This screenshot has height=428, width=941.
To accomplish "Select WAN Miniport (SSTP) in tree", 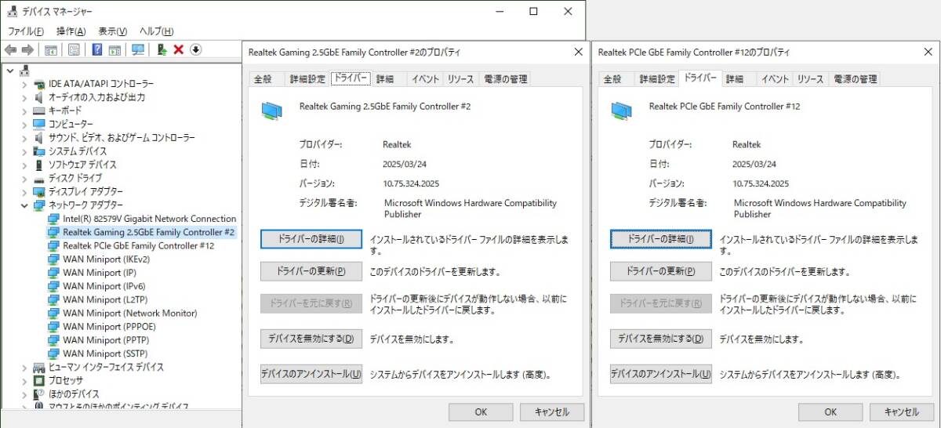I will coord(105,354).
